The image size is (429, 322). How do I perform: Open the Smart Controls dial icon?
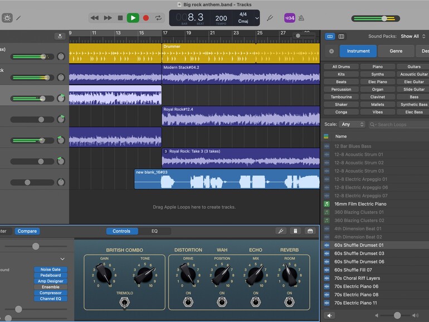pos(7,18)
